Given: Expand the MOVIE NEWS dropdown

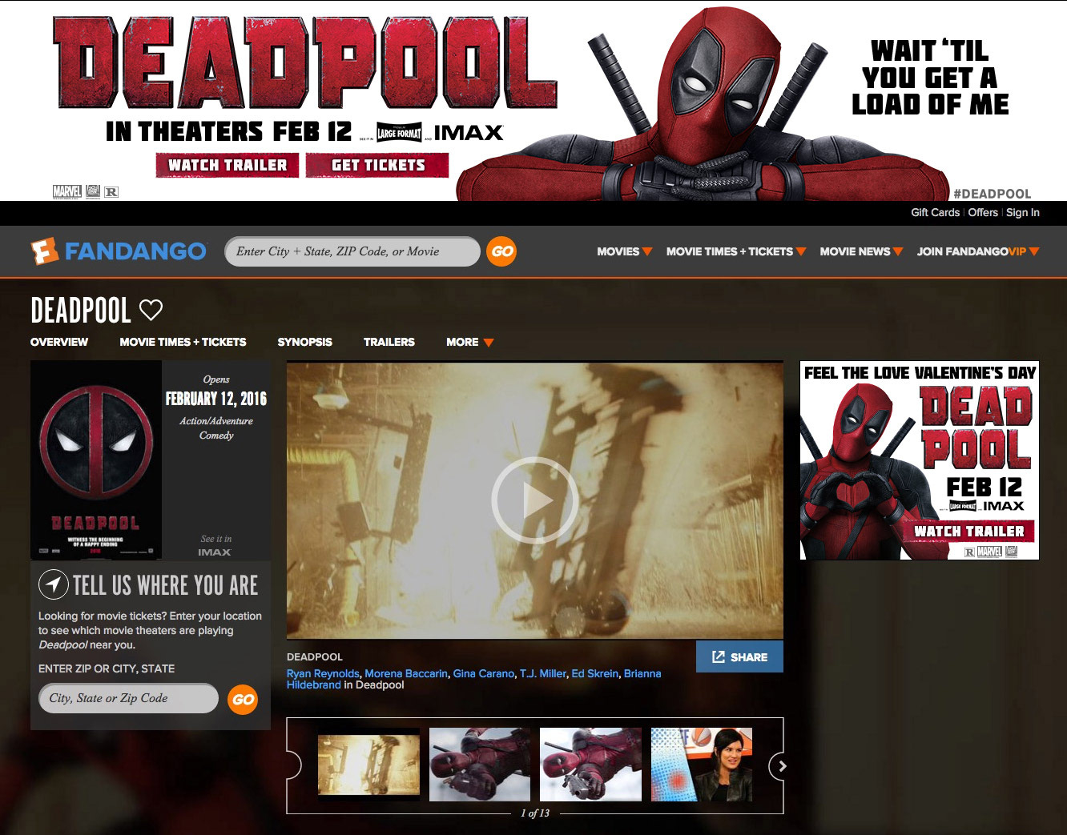Looking at the screenshot, I should point(862,251).
